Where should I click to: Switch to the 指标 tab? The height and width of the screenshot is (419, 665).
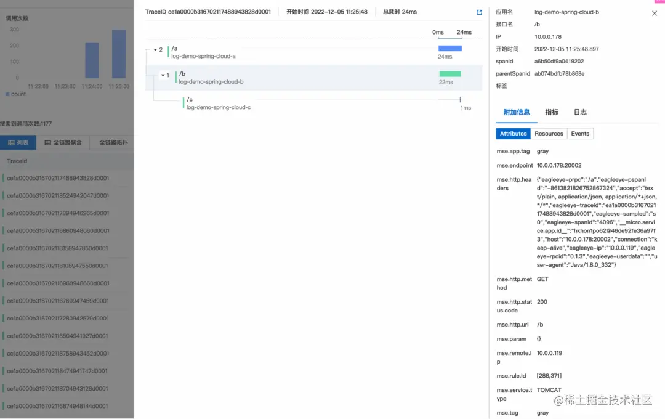click(551, 112)
